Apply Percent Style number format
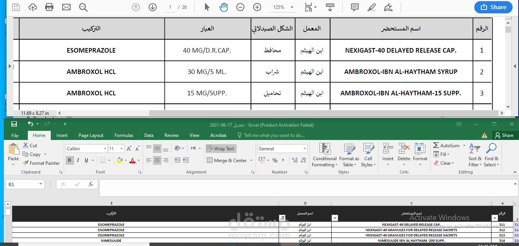Screen dimensions: 519x246 [275, 161]
